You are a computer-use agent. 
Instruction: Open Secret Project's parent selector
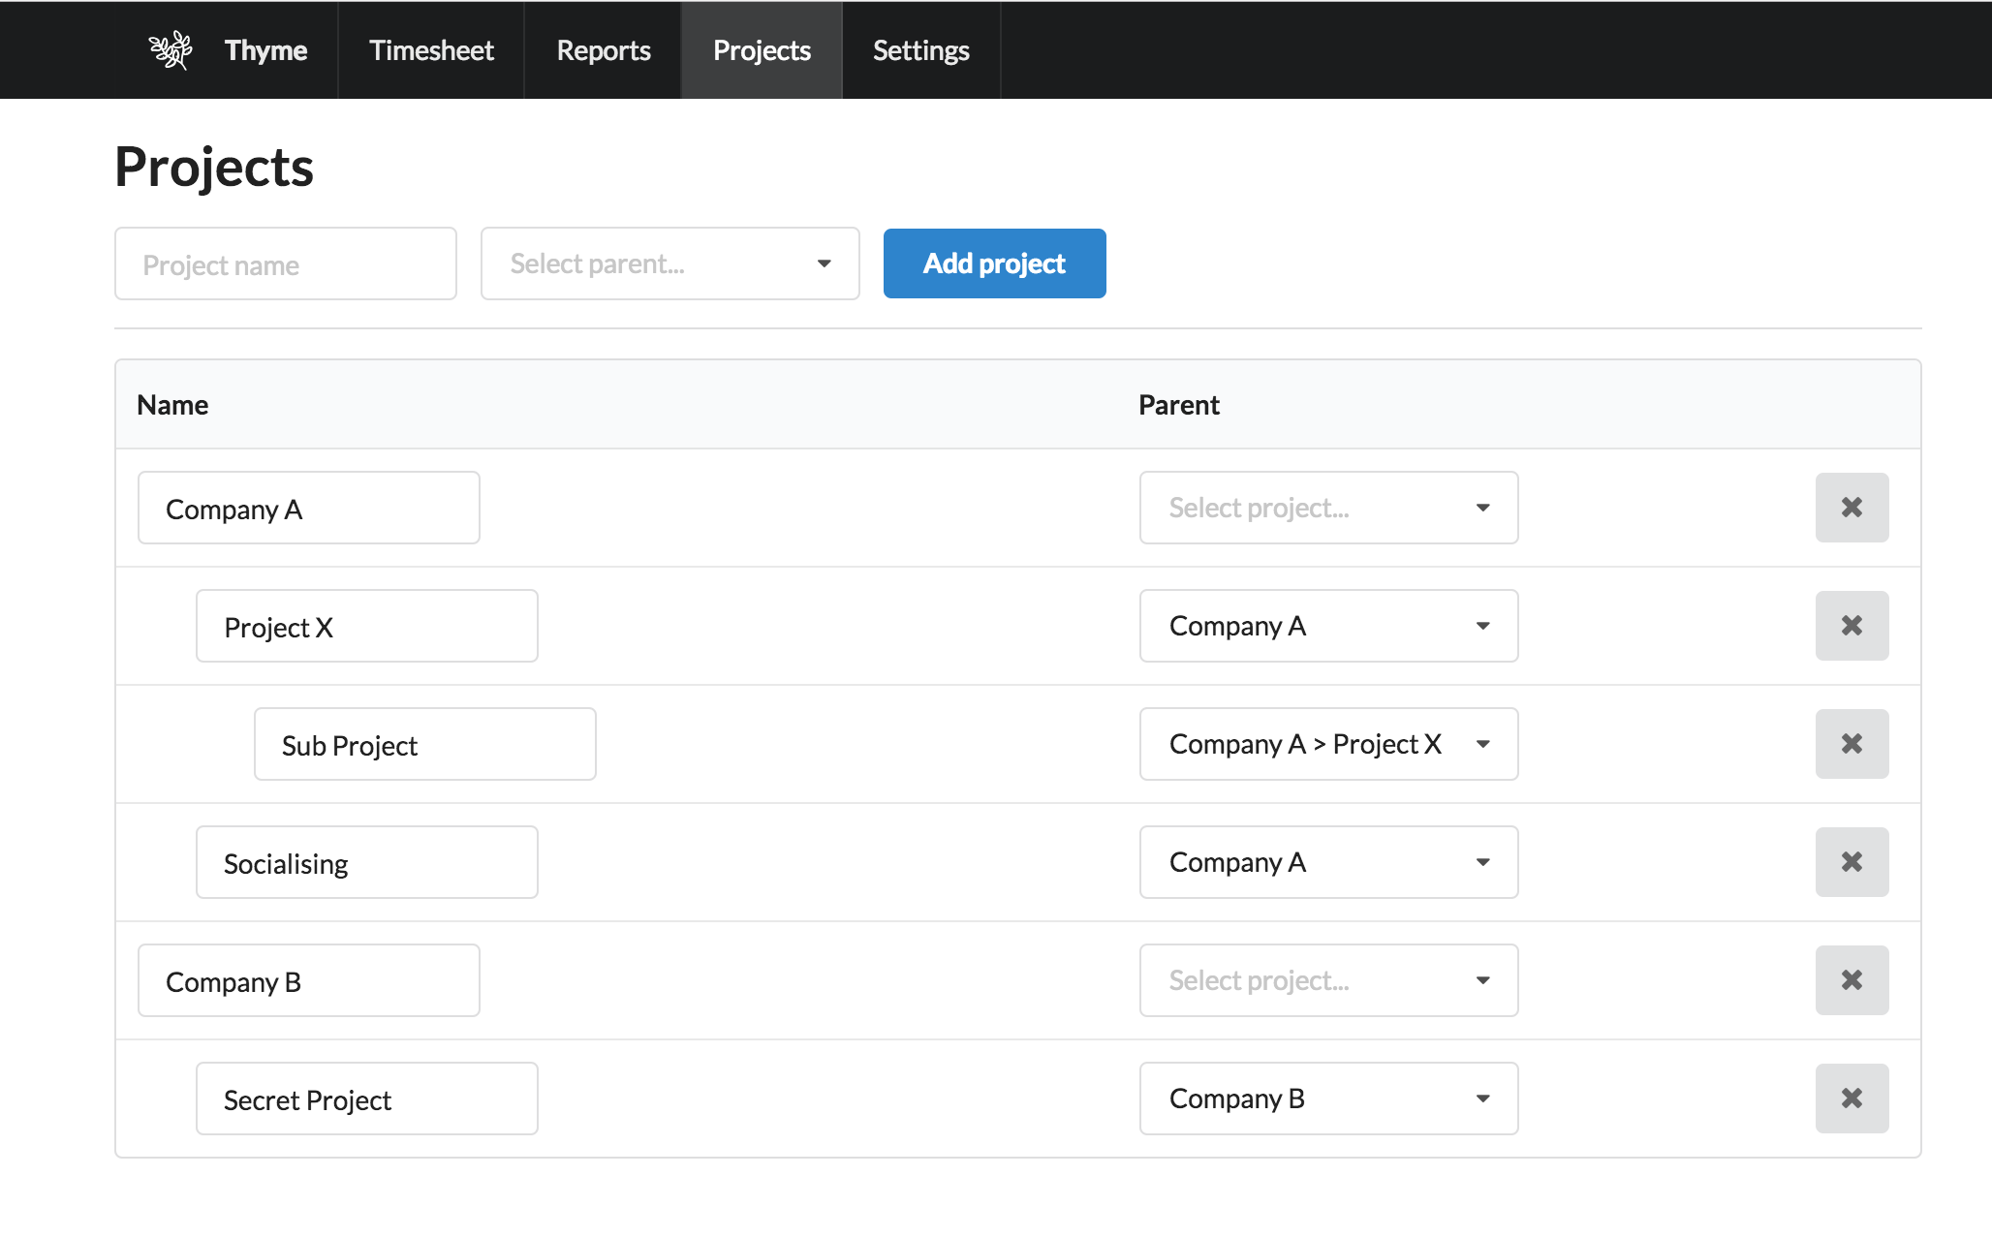click(1327, 1099)
